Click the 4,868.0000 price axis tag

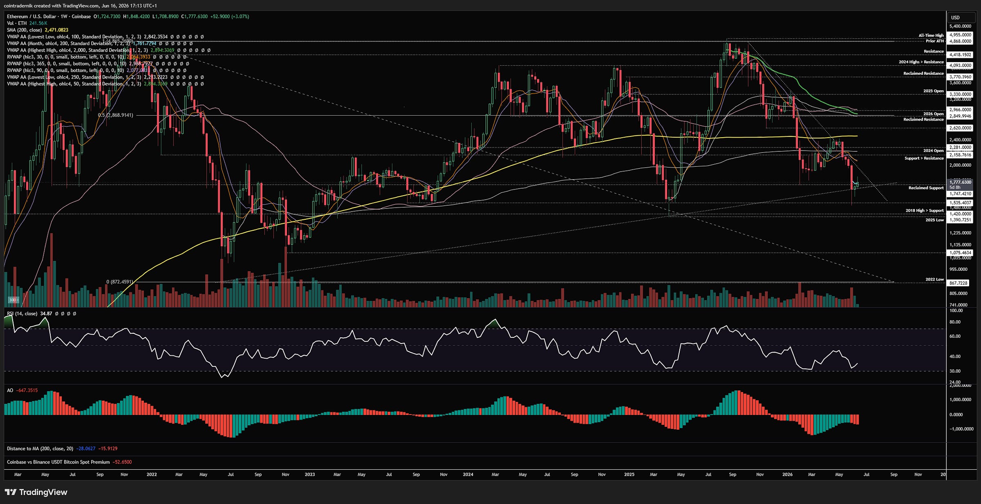[x=960, y=41]
